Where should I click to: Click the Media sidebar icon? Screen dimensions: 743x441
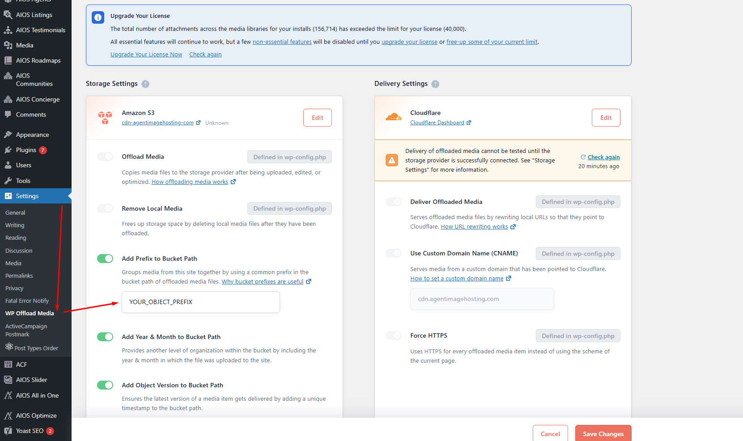[8, 45]
